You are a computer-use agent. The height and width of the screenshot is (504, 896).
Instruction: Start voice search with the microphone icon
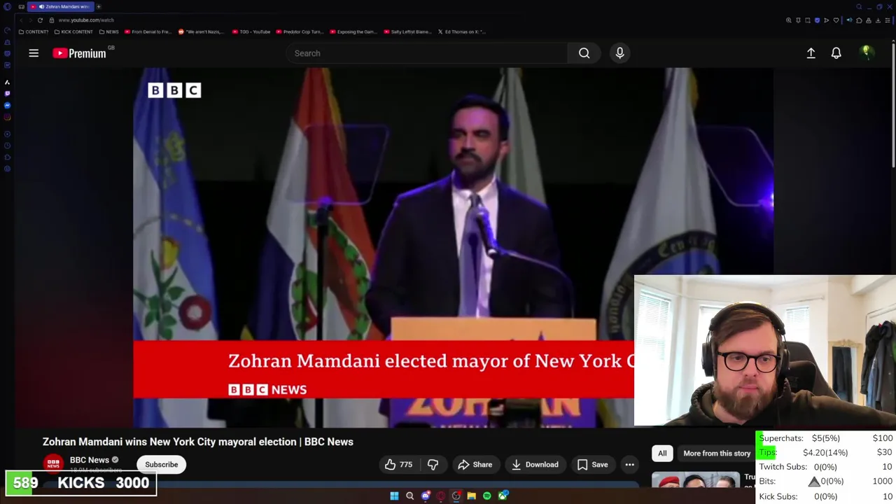619,53
